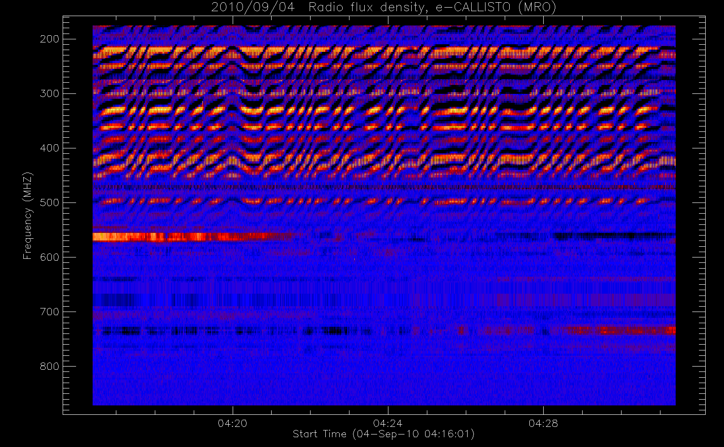
Task: Click the 400 frequency tick label
Action: pos(50,148)
